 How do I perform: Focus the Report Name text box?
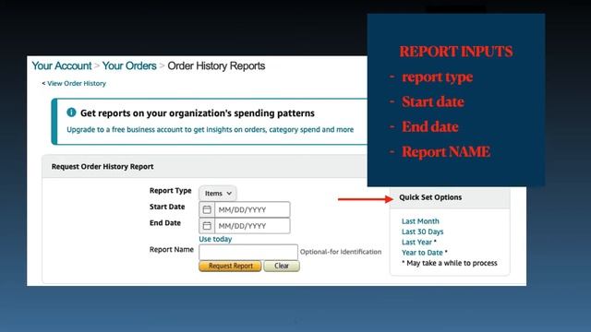coord(248,252)
